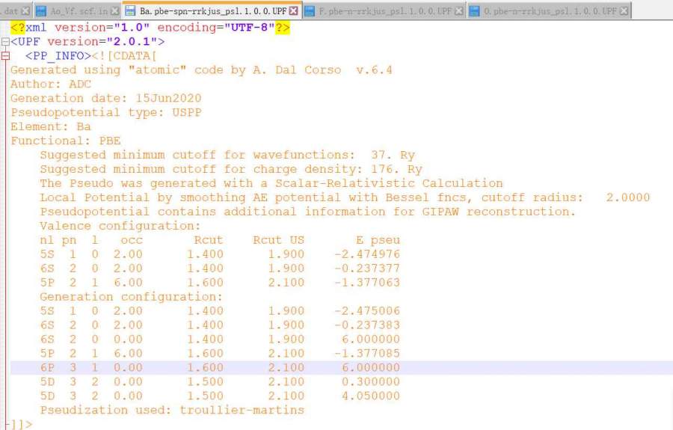Collapse the PP_INFO fold marker

5,56
